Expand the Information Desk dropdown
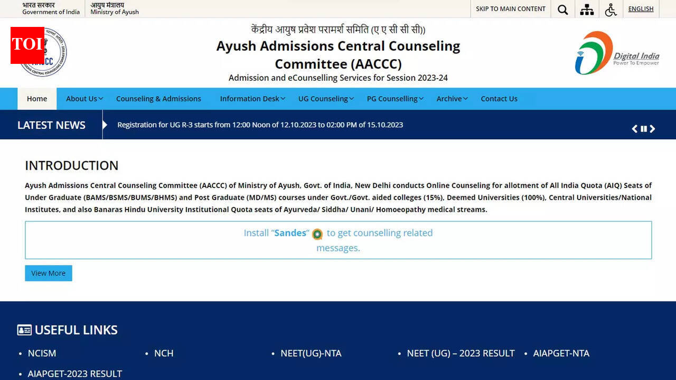This screenshot has height=380, width=676. coord(252,99)
